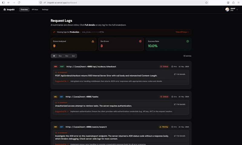Click the ins_live API key text
The image size is (242, 145).
pos(93,32)
